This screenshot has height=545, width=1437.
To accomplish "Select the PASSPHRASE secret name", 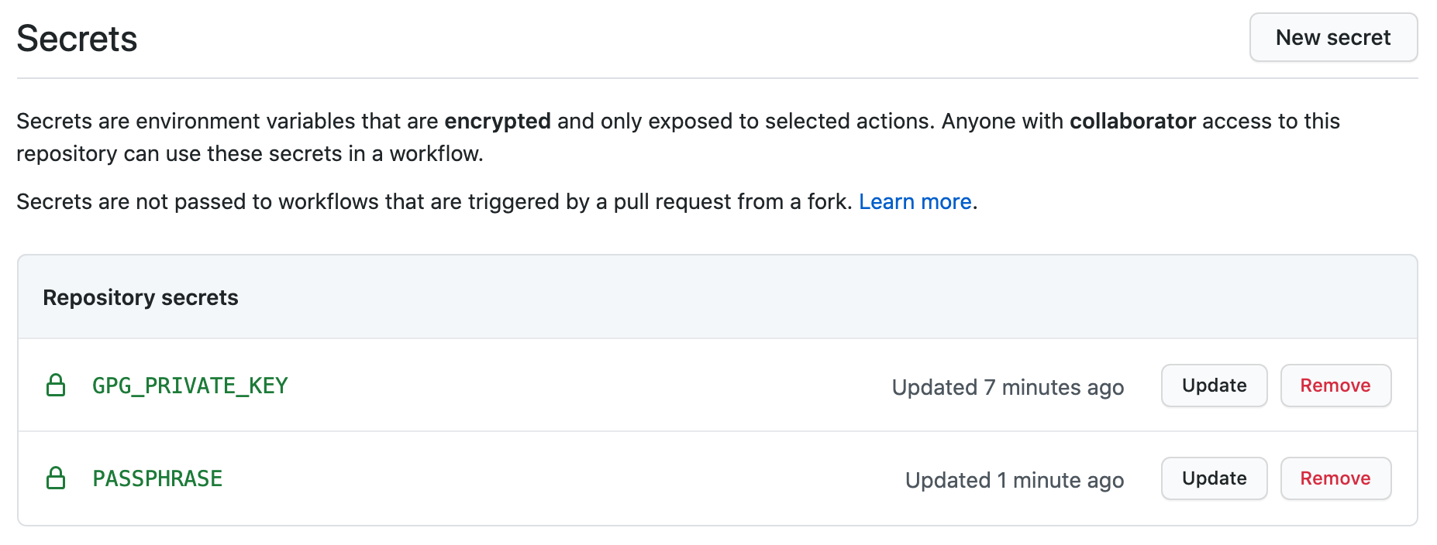I will coord(157,478).
